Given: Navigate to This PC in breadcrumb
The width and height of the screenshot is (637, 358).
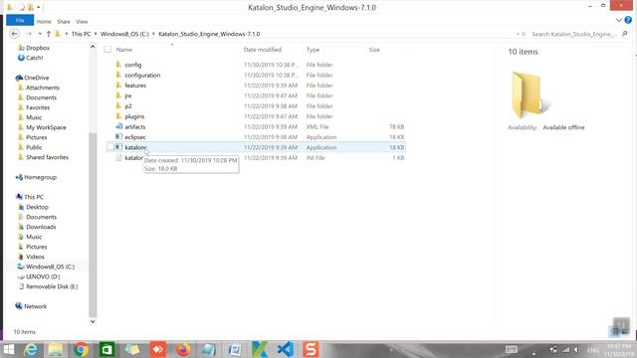Looking at the screenshot, I should pos(82,34).
